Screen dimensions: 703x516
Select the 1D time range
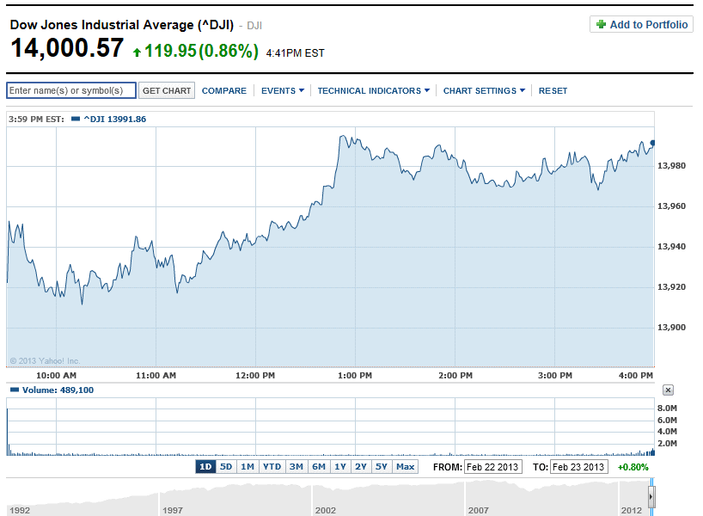tap(205, 467)
